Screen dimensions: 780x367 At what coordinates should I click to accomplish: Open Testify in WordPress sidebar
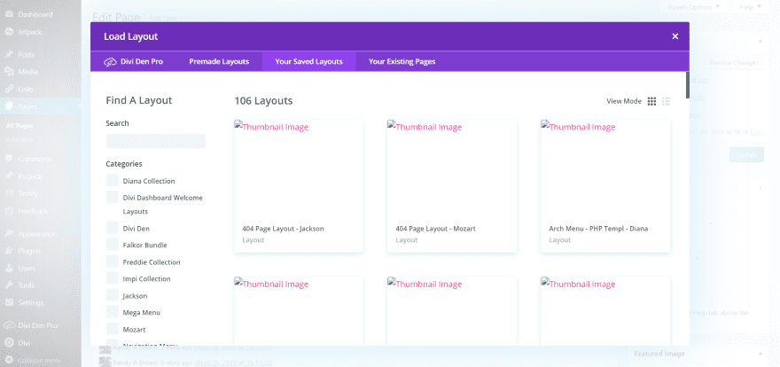[27, 193]
